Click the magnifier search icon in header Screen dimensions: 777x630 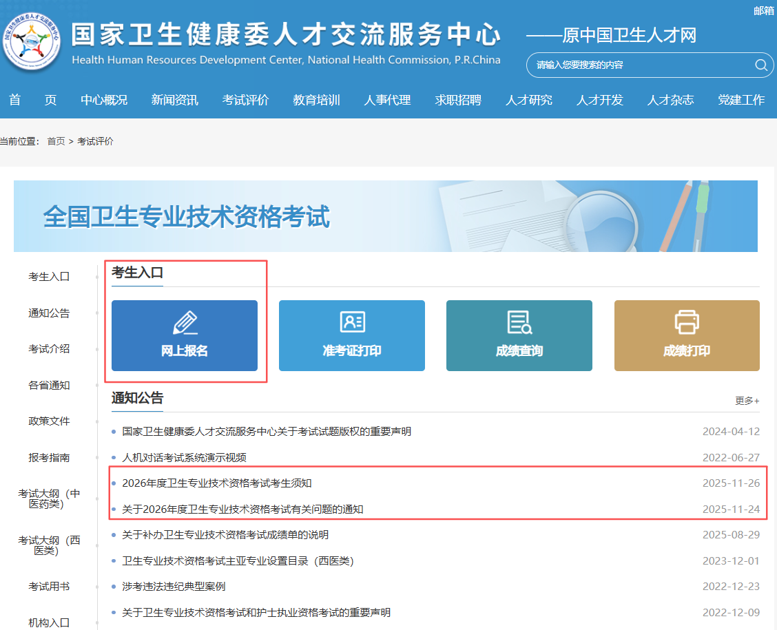(x=760, y=65)
